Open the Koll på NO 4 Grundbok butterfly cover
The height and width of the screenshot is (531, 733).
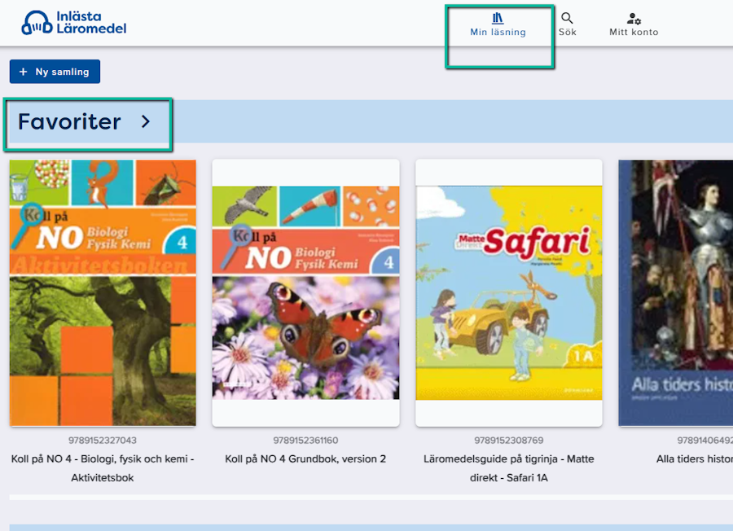[x=305, y=293]
